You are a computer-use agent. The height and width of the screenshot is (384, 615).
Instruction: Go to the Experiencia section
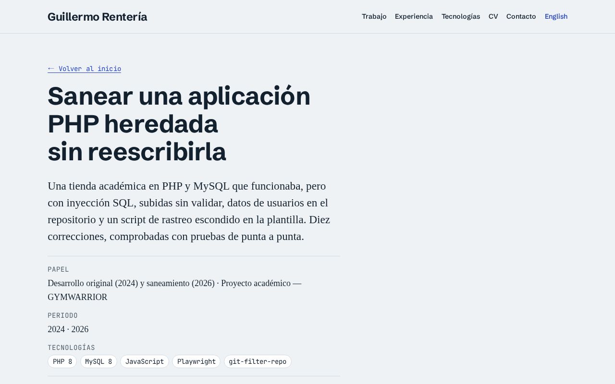click(414, 16)
